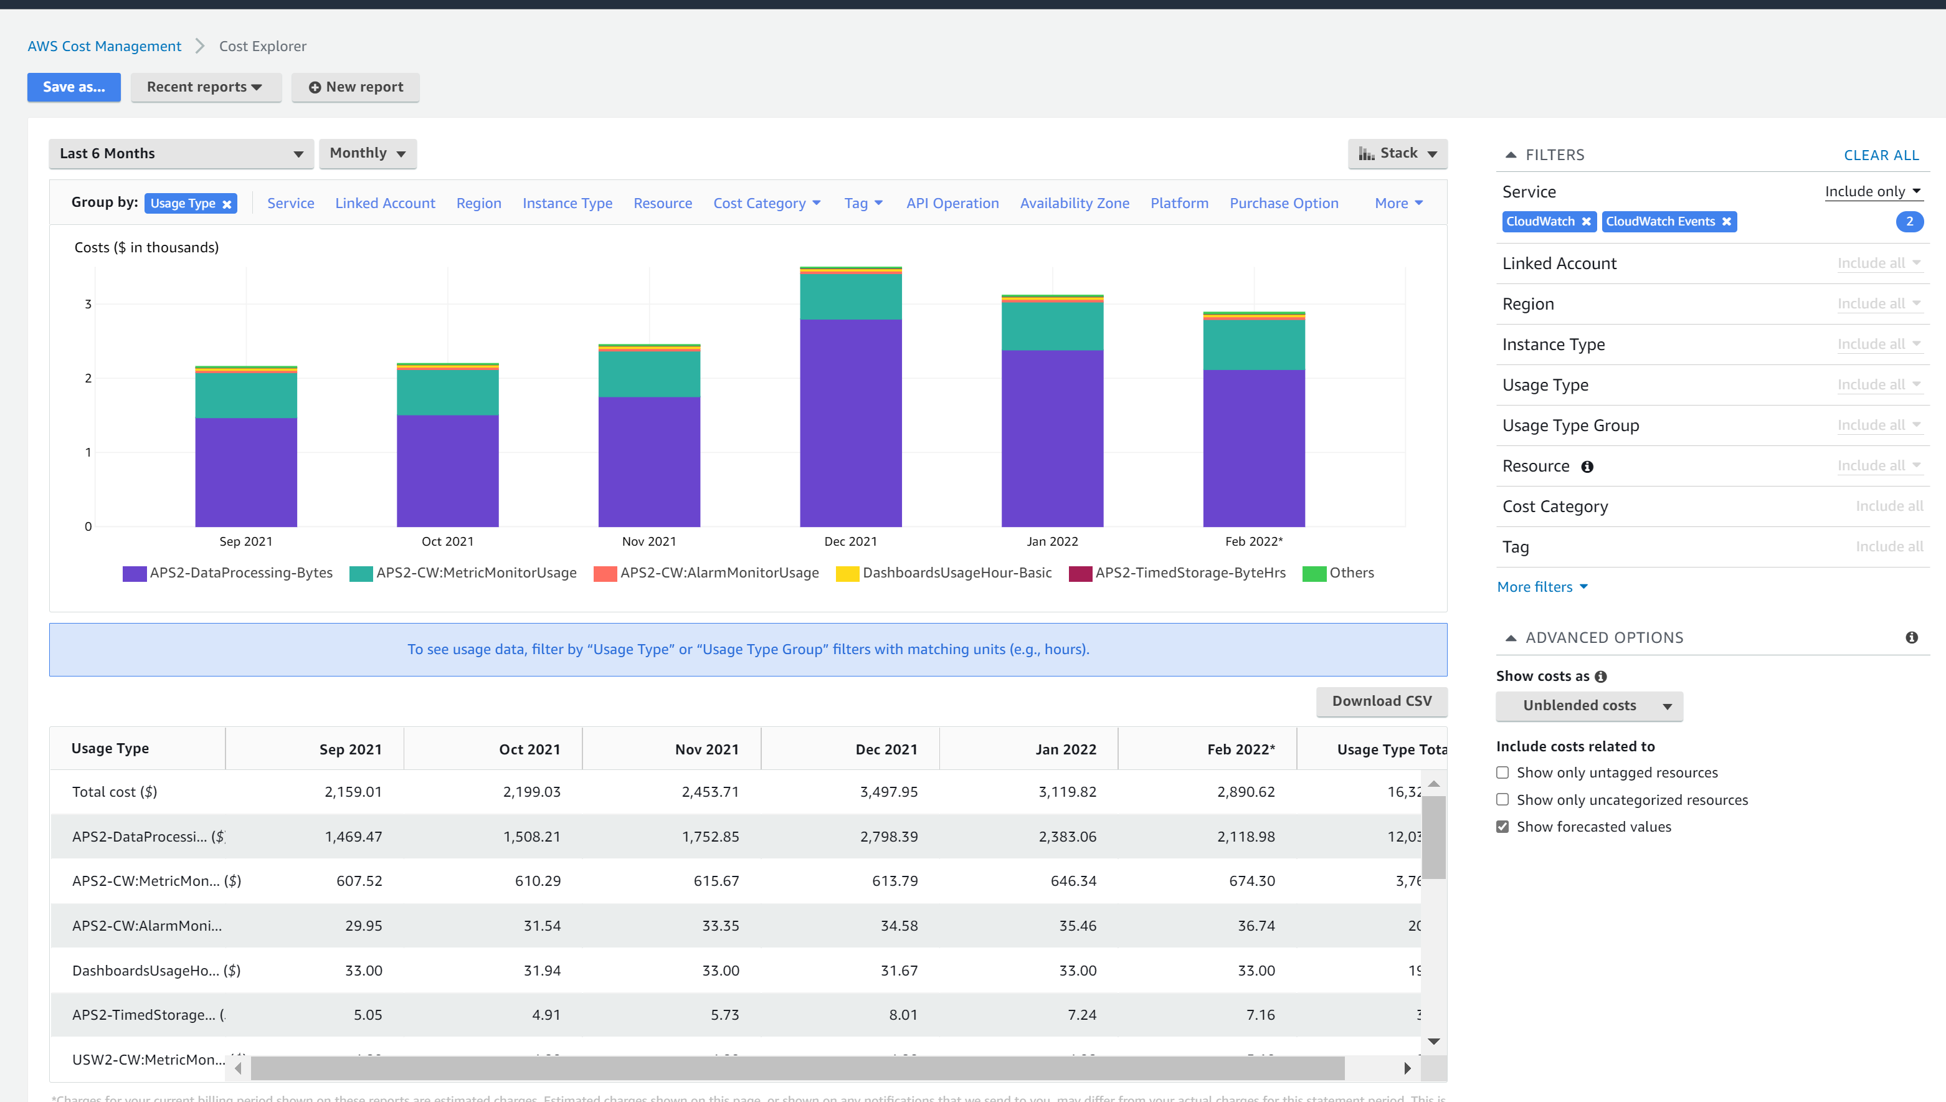Remove the CloudWatch service filter
Image resolution: width=1946 pixels, height=1102 pixels.
[x=1586, y=222]
